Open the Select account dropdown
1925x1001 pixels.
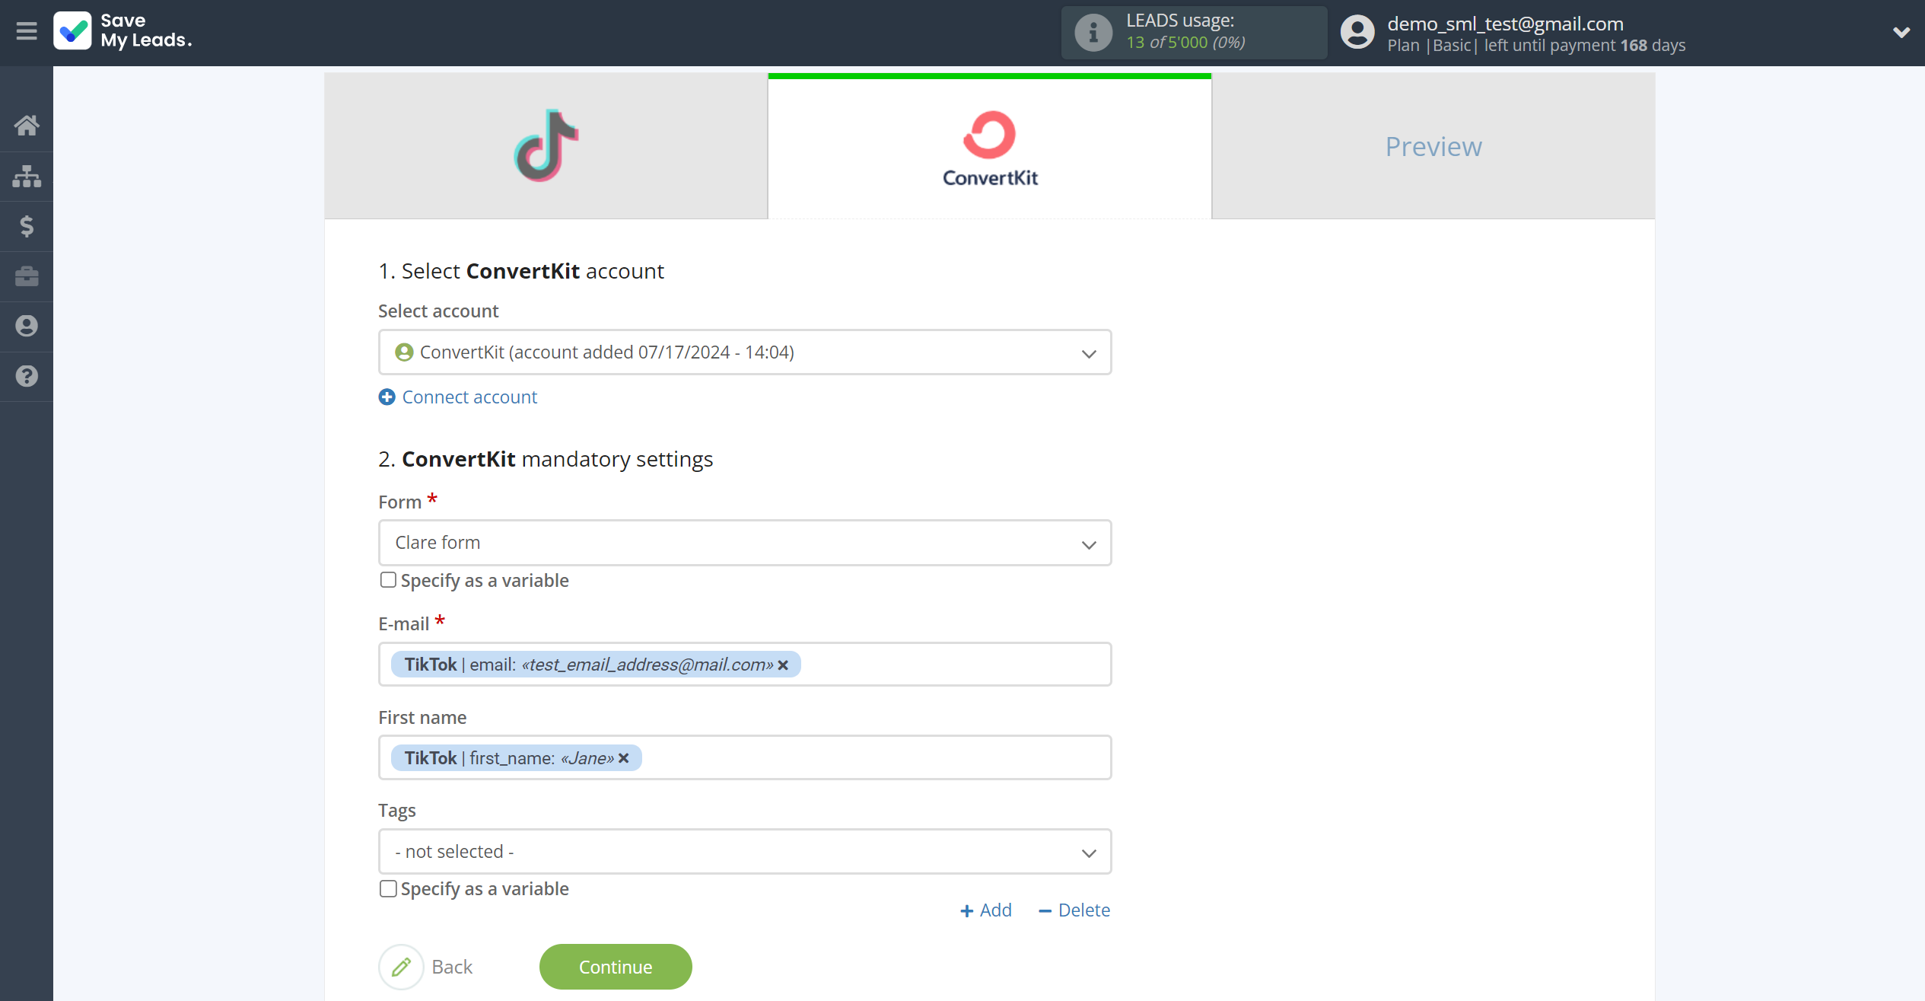point(745,352)
